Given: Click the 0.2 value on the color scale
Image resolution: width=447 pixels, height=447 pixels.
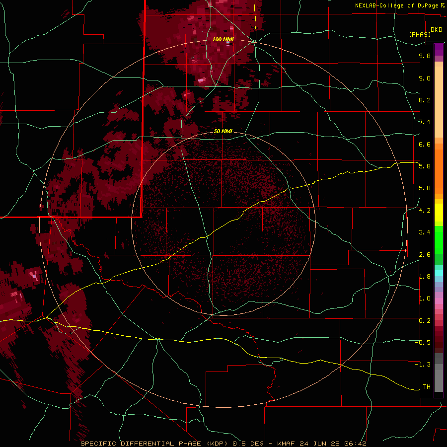Looking at the screenshot, I should (425, 321).
